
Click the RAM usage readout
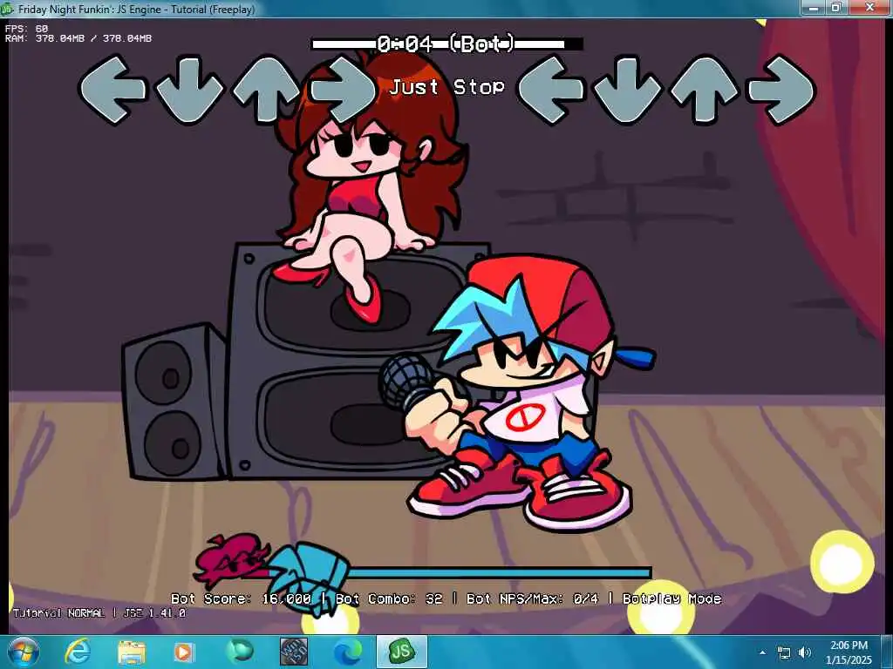pyautogui.click(x=78, y=38)
